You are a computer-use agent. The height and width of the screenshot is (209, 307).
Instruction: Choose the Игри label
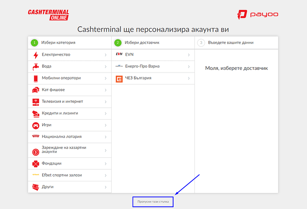[47, 125]
